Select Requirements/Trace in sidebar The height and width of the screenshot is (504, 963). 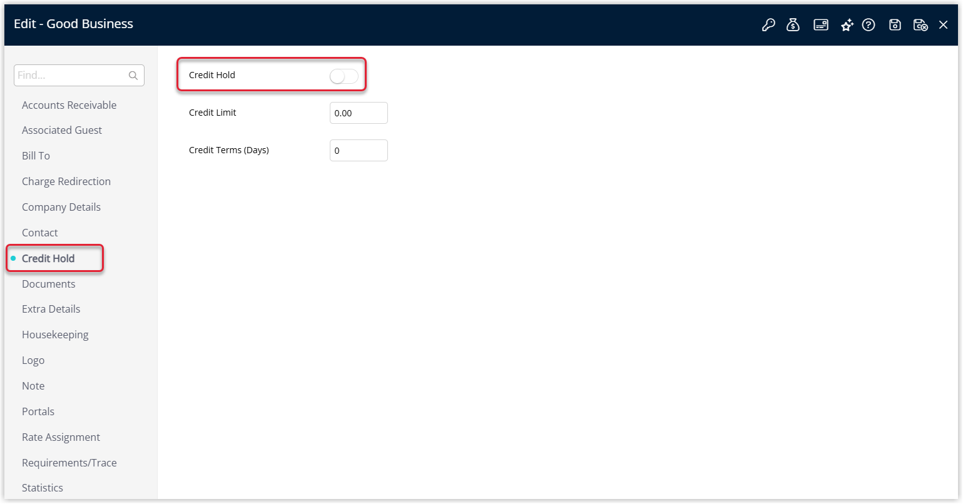coord(69,463)
